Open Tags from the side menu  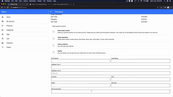point(24,34)
